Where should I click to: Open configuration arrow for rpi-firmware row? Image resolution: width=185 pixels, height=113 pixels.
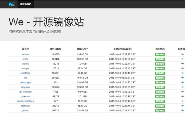click(x=182, y=92)
